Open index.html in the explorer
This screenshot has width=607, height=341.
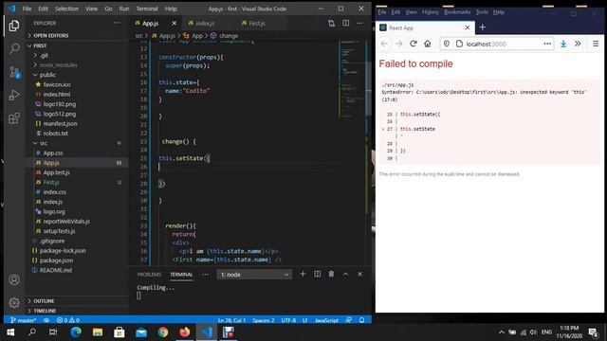[57, 95]
